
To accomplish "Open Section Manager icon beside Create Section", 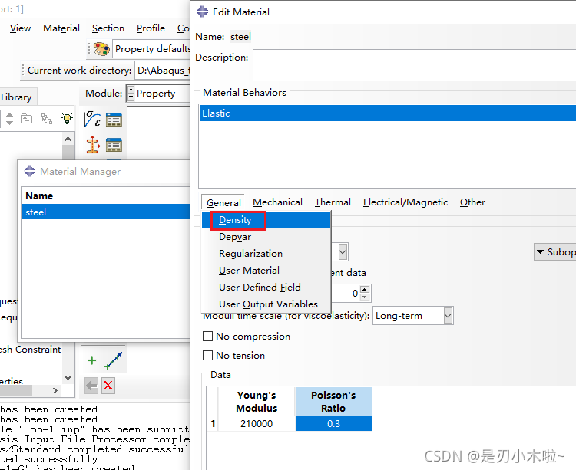I will [114, 145].
